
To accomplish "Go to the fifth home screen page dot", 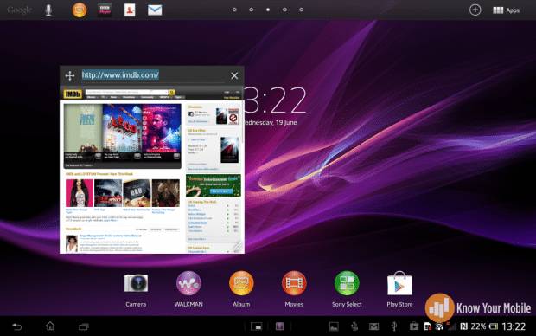I will tap(302, 10).
